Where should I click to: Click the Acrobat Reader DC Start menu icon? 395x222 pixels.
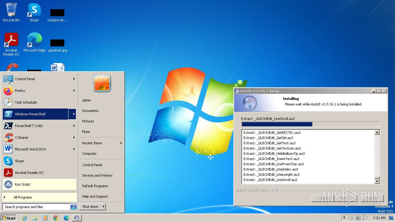8,173
